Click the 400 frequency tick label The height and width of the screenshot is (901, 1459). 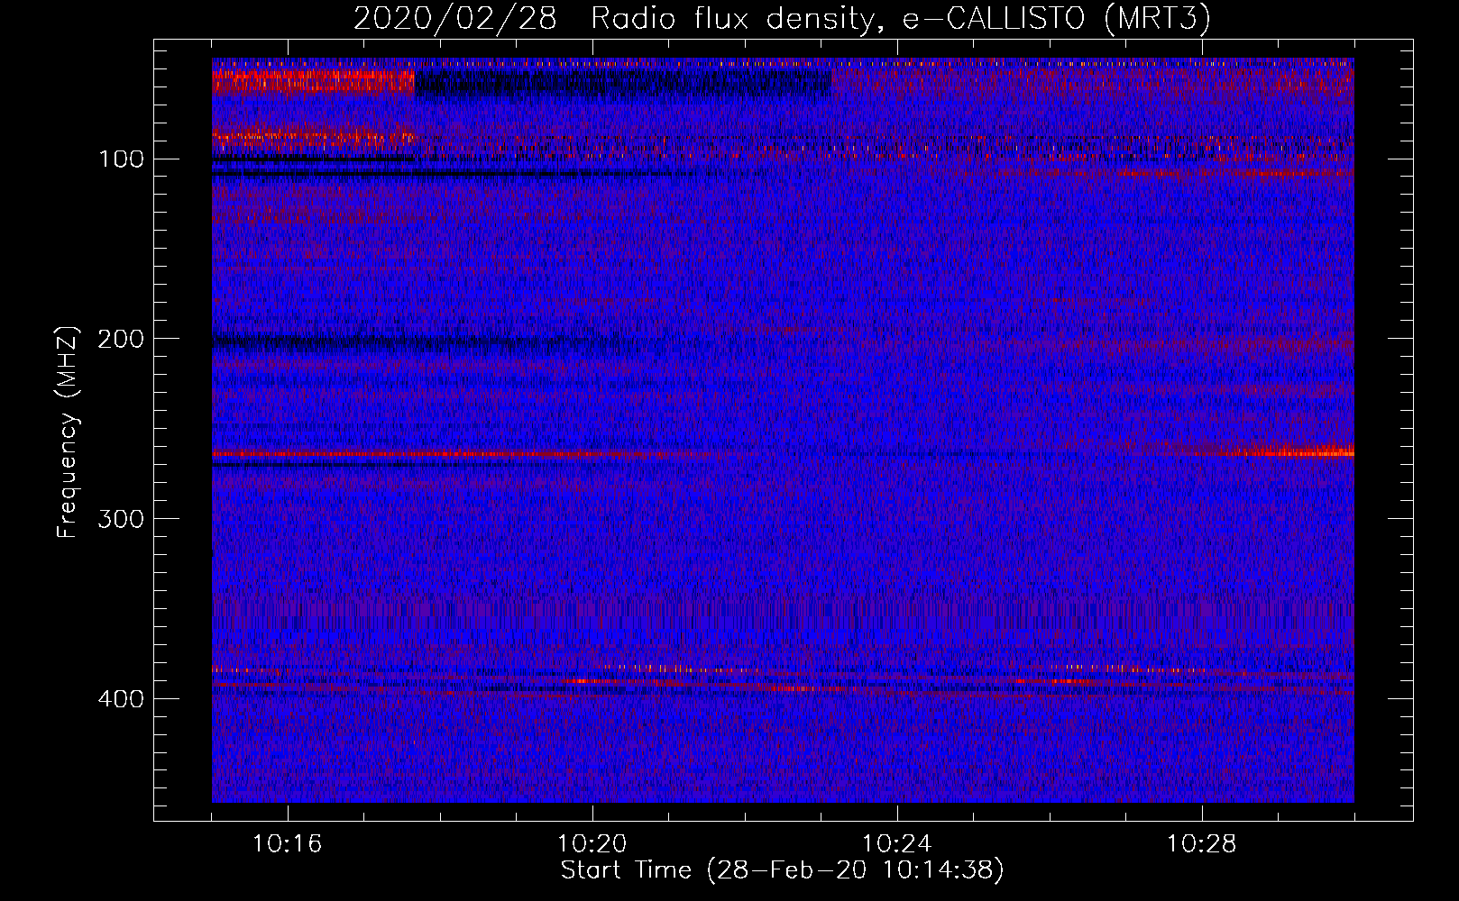(122, 700)
